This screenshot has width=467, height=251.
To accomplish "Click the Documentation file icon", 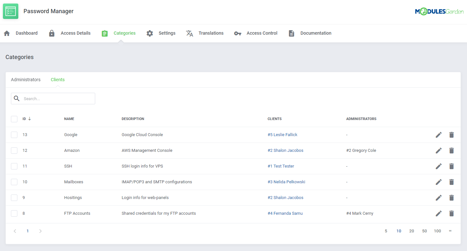I will click(x=291, y=33).
